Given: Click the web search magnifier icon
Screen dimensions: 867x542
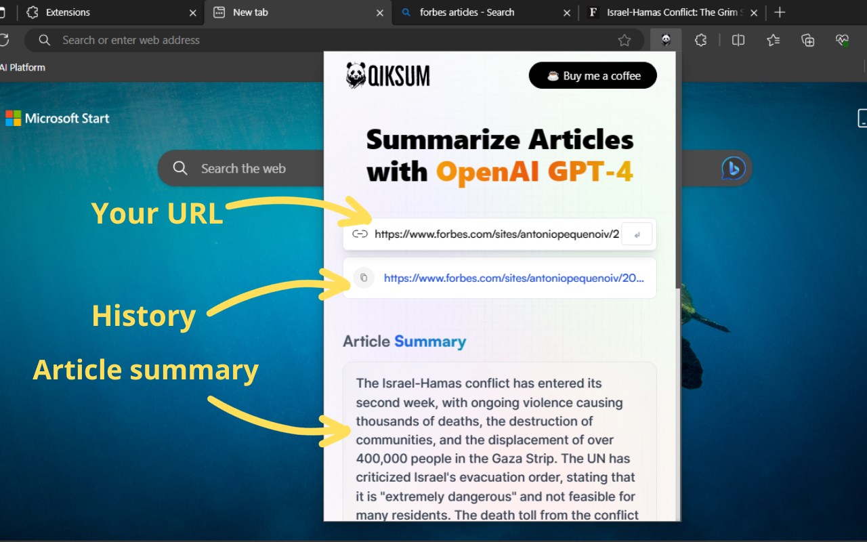Looking at the screenshot, I should click(180, 168).
